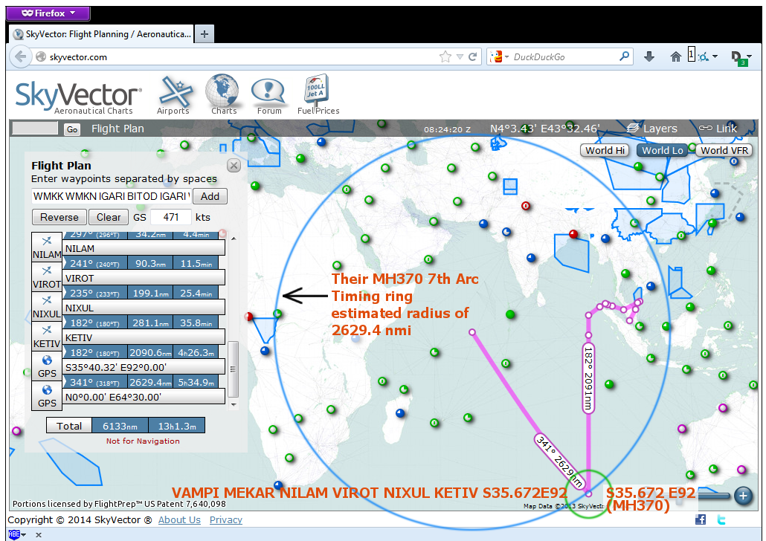Open a new browser tab
766x541 pixels.
[x=204, y=33]
